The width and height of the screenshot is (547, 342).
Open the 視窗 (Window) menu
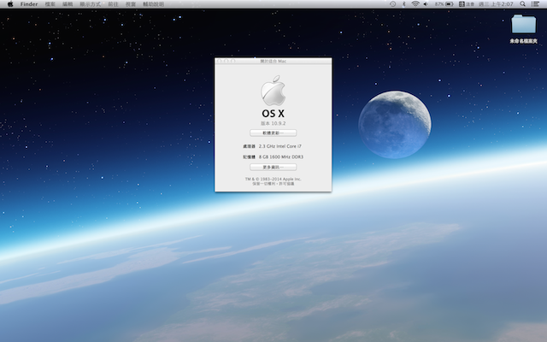click(x=131, y=4)
